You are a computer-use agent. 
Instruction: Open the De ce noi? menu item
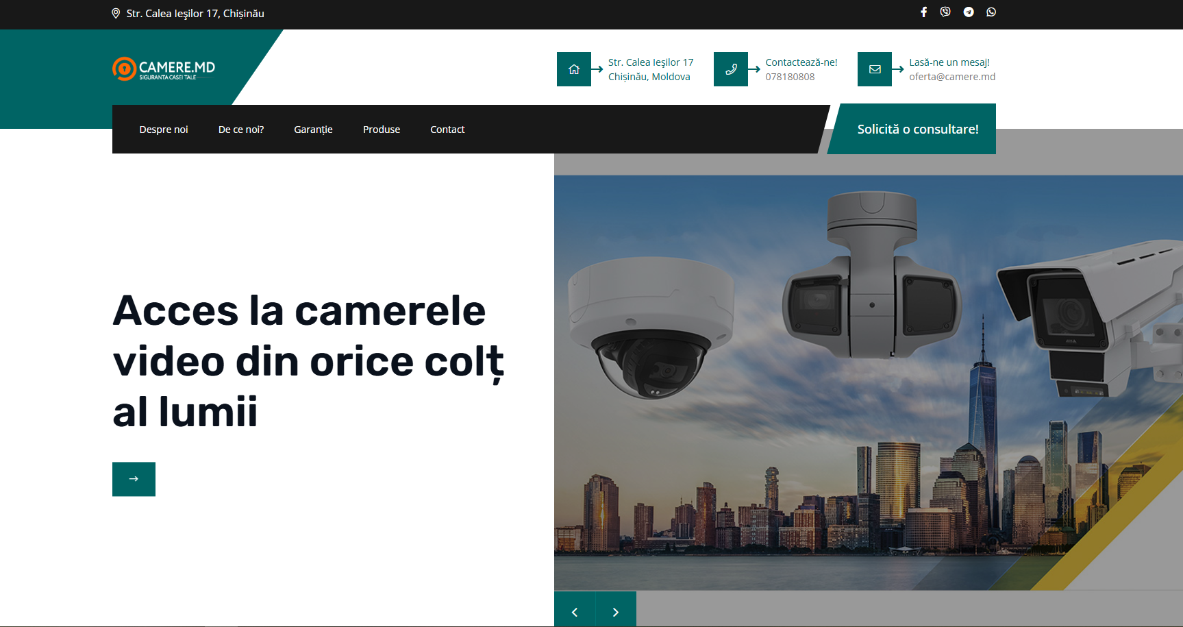[241, 130]
